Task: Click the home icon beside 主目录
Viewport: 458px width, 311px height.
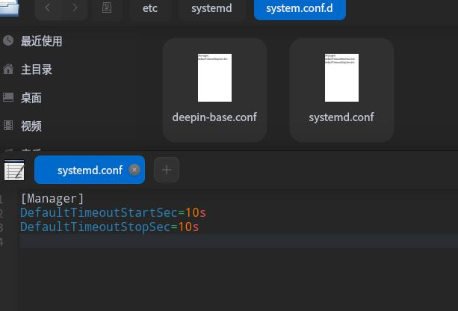Action: tap(8, 70)
